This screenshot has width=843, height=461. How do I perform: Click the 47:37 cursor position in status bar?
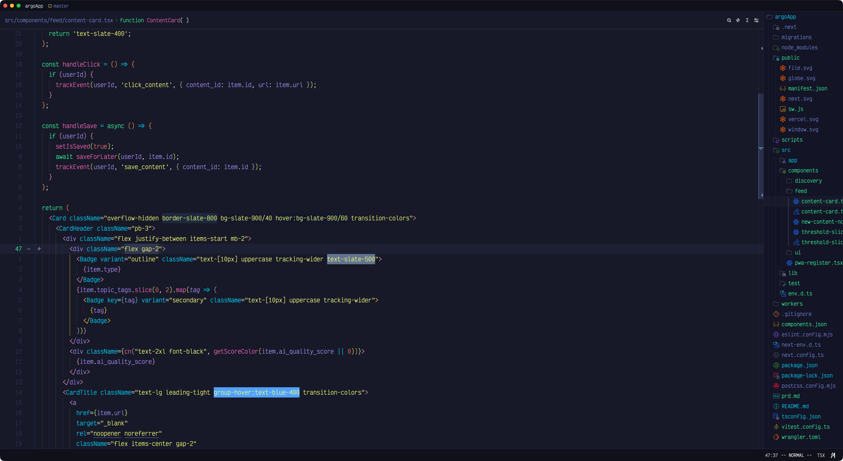tap(771, 455)
